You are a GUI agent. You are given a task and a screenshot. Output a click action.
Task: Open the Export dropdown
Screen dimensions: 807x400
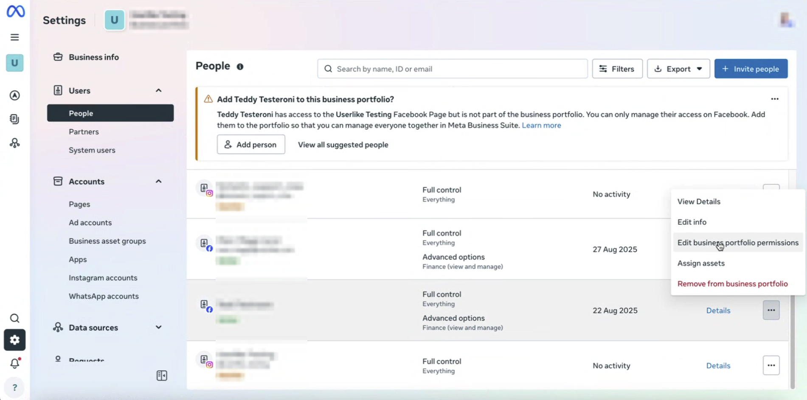pyautogui.click(x=678, y=69)
